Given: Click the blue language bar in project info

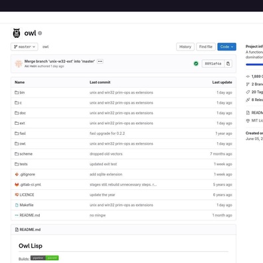Looking at the screenshot, I should point(254,64).
